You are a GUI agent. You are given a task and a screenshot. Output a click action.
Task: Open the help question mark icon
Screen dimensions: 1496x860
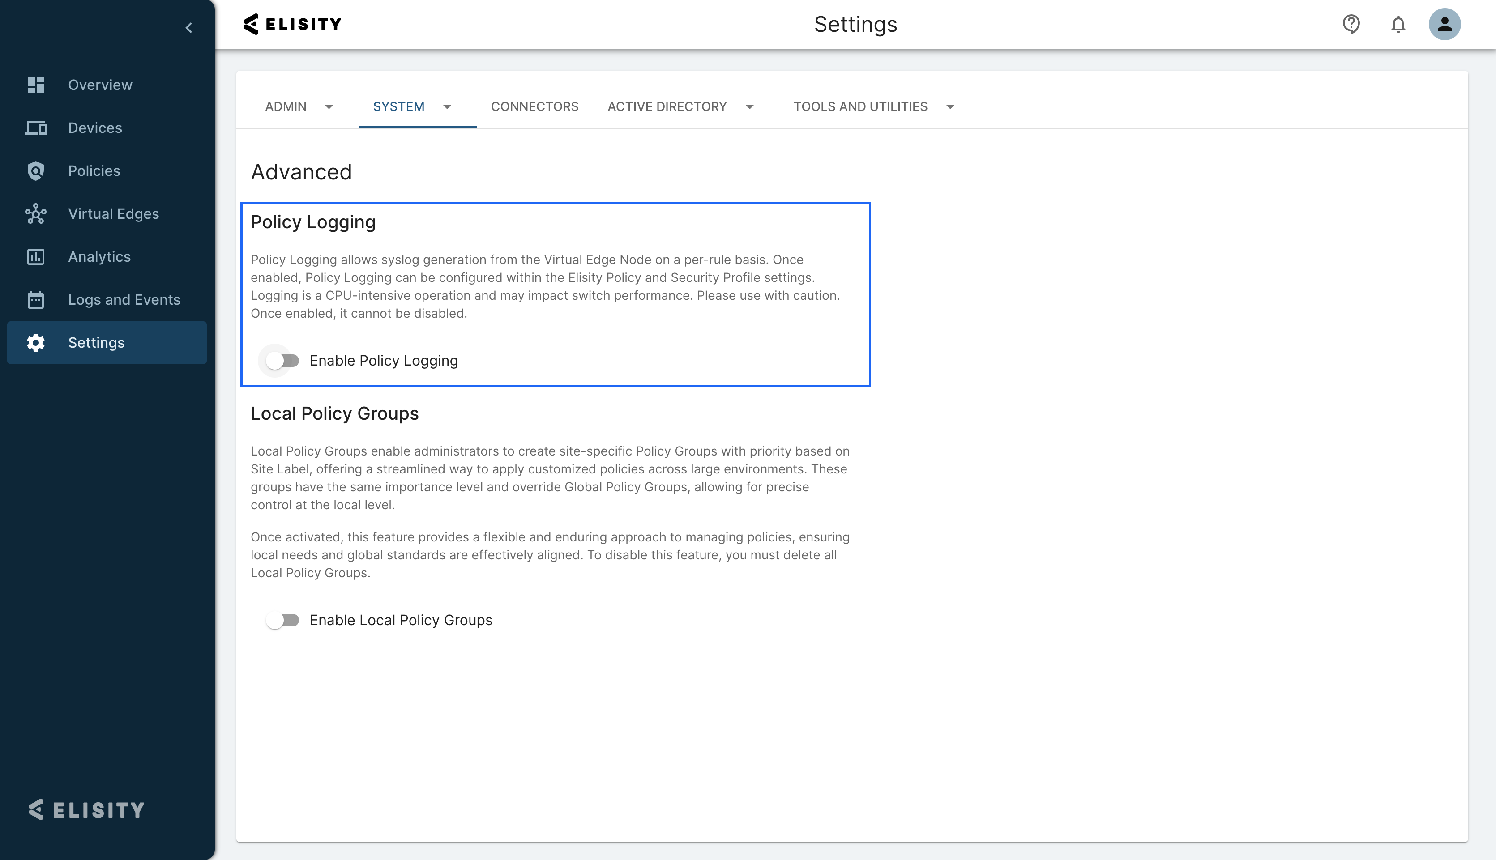coord(1351,24)
